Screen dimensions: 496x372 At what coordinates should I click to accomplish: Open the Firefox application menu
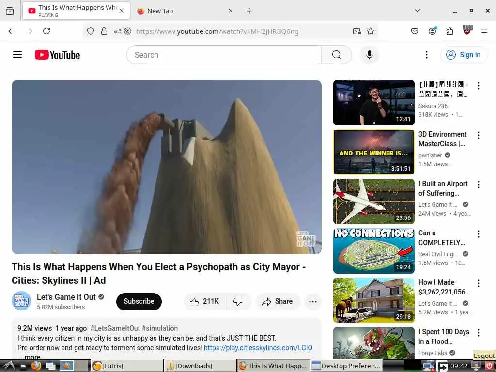pyautogui.click(x=484, y=31)
